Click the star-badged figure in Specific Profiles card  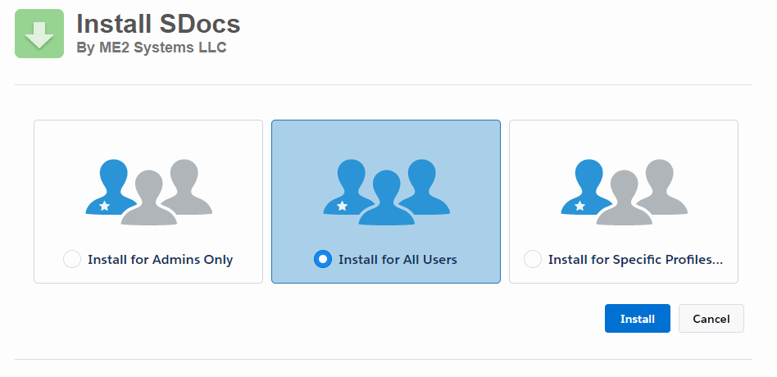tap(585, 187)
